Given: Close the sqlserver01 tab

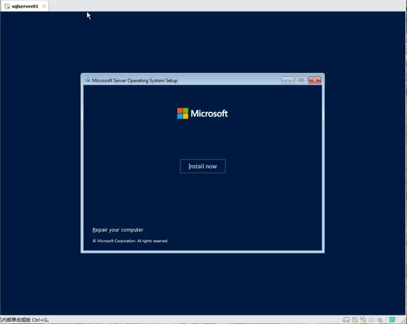Looking at the screenshot, I should click(44, 6).
